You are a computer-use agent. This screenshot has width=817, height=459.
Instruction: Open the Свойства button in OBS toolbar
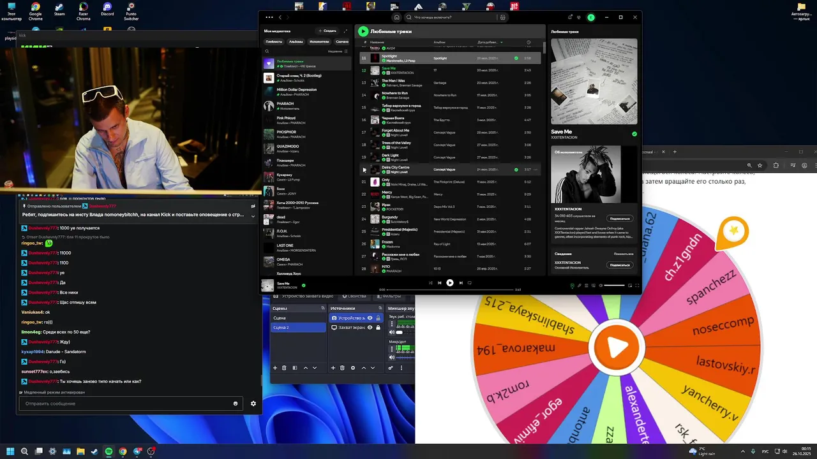[x=355, y=296]
